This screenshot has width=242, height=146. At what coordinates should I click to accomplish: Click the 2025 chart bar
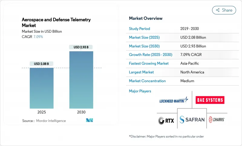click(41, 88)
